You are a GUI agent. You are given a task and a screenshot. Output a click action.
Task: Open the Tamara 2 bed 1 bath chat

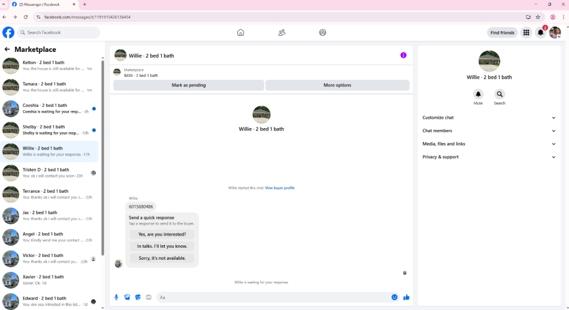(49, 87)
